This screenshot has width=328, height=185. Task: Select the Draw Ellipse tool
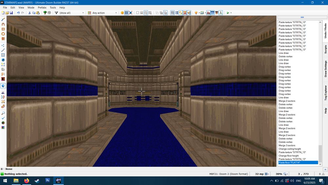click(3, 34)
